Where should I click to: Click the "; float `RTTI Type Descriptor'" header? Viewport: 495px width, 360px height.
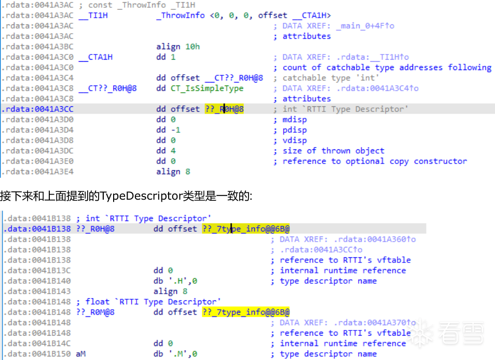(x=148, y=301)
